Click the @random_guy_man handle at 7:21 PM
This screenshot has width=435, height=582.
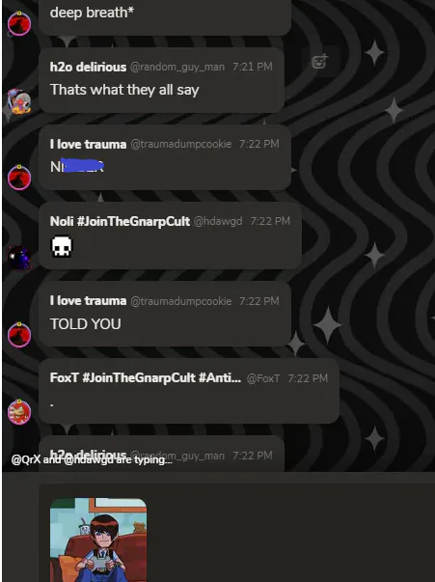pyautogui.click(x=177, y=67)
